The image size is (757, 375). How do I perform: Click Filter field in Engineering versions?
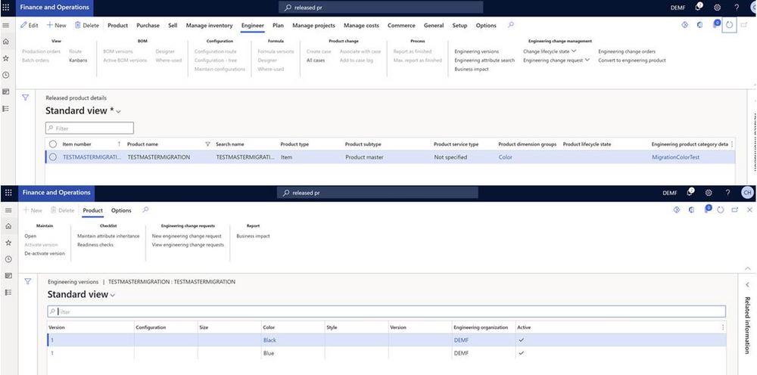coord(386,311)
